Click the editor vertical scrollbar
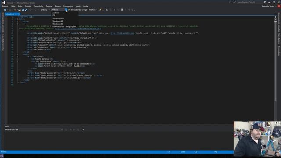 click(275, 61)
